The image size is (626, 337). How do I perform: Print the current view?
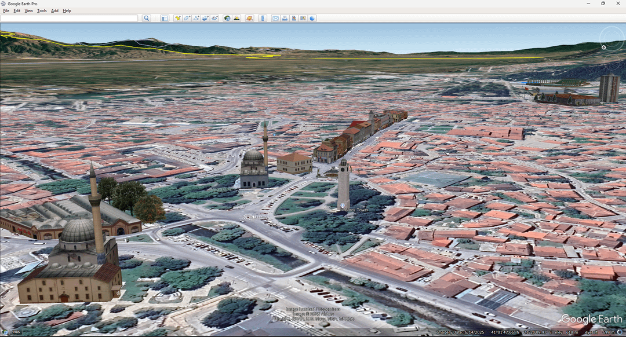(x=285, y=19)
